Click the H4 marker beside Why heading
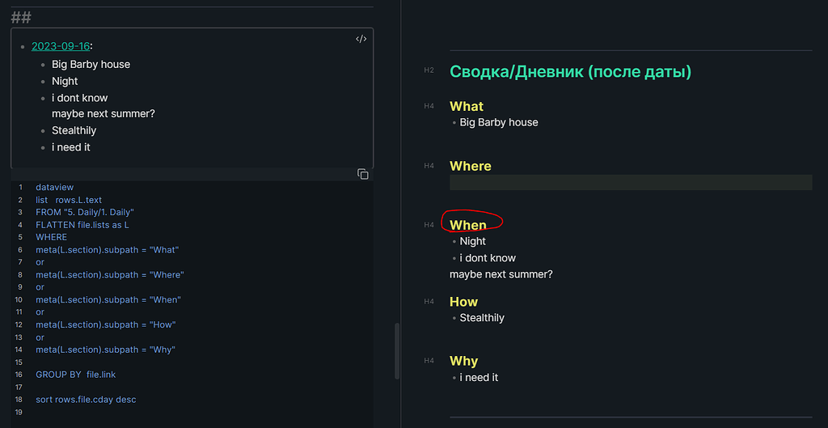The width and height of the screenshot is (828, 428). (429, 361)
